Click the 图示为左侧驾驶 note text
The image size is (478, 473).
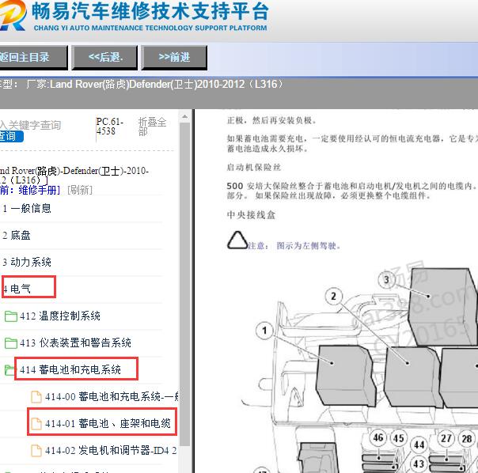pos(308,246)
